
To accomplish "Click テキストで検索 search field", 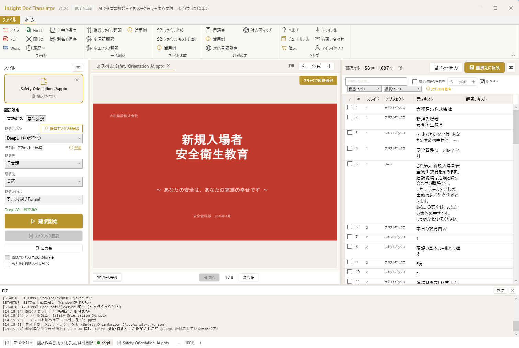I will (376, 81).
